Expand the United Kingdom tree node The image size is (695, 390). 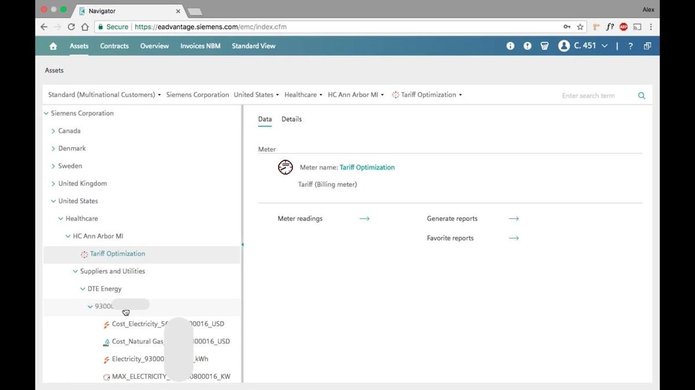tap(53, 184)
